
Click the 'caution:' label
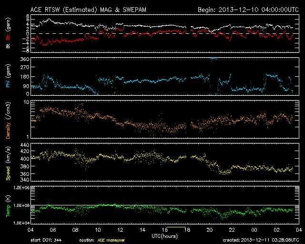click(x=87, y=240)
